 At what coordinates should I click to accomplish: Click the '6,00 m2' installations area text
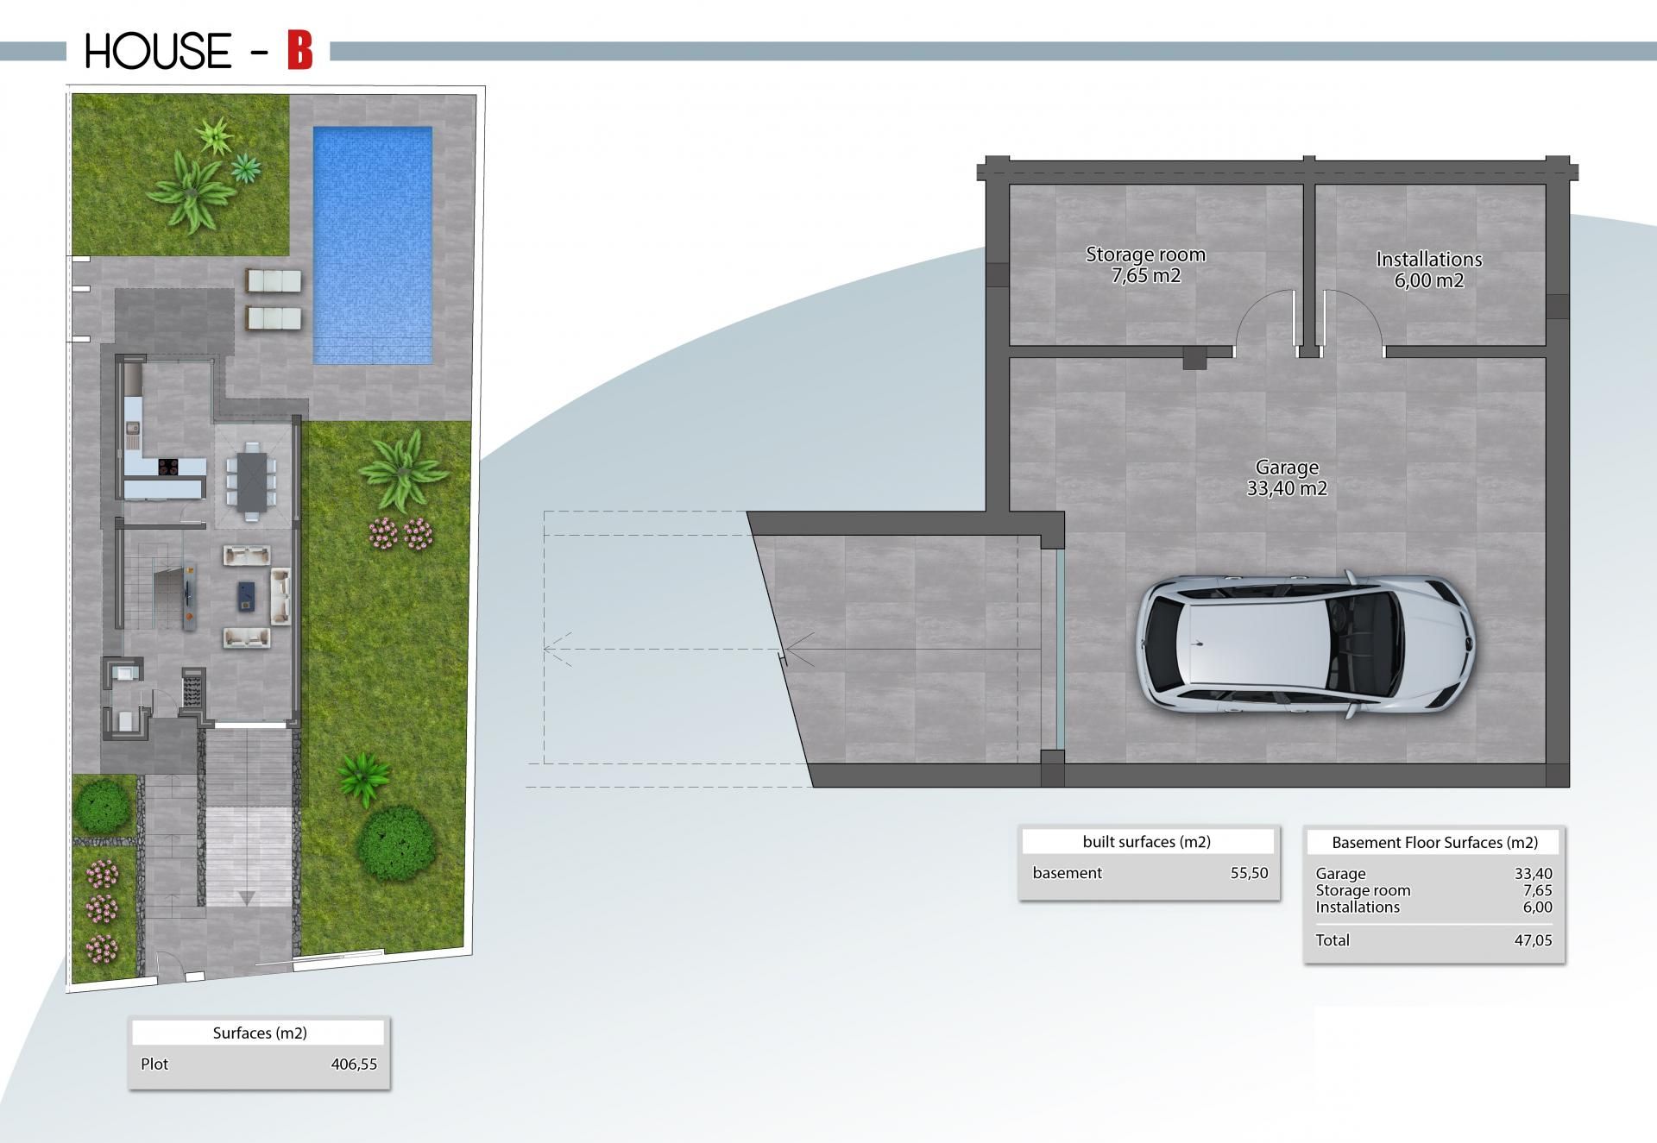[1429, 280]
